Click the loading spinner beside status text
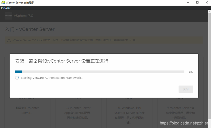 click(17, 78)
